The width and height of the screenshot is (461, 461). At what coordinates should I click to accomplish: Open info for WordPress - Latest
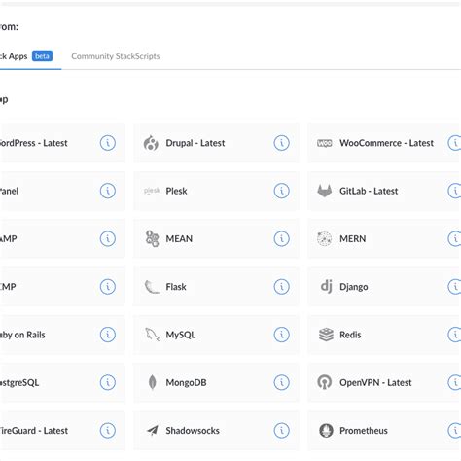pyautogui.click(x=108, y=143)
